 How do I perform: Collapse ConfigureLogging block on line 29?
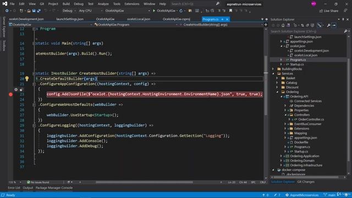34,125
